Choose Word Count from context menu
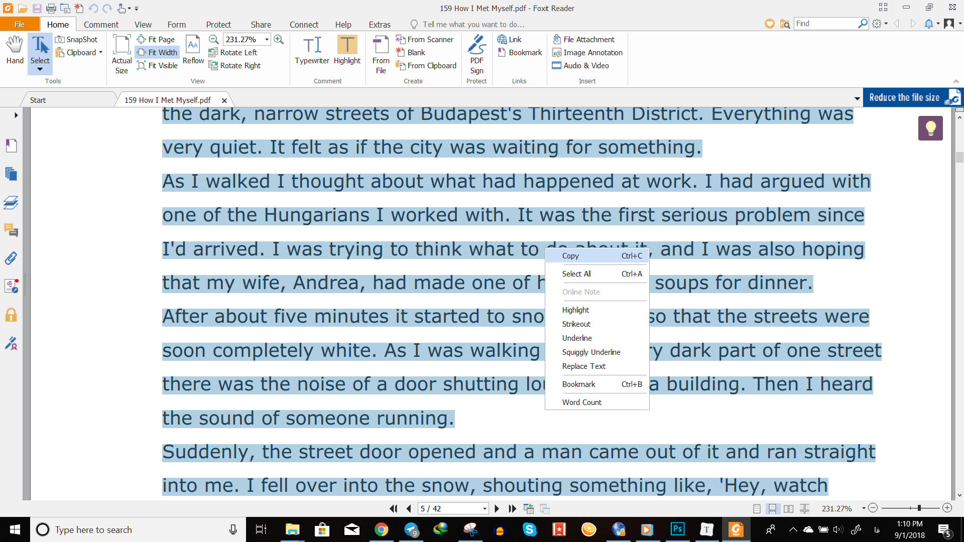Image resolution: width=964 pixels, height=542 pixels. pos(597,402)
